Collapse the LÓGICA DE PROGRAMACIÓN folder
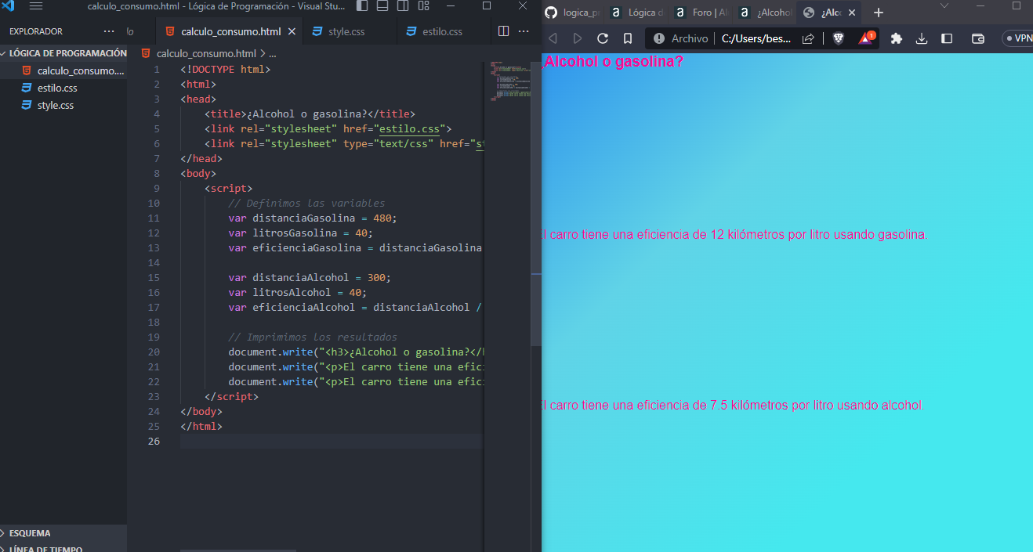Screen dimensions: 1033x552 [x=63, y=53]
